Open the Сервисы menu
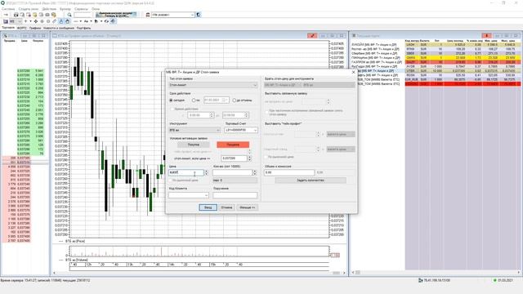The image size is (523, 294). [81, 9]
